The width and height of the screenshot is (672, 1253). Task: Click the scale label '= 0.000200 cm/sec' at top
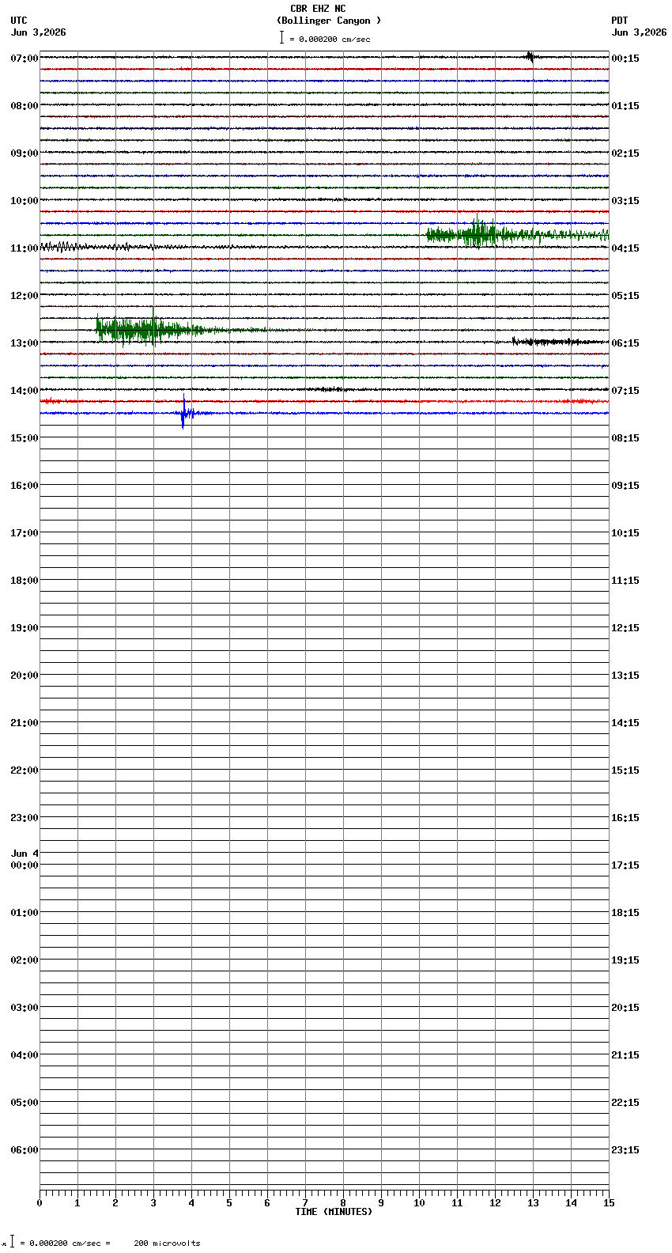330,39
